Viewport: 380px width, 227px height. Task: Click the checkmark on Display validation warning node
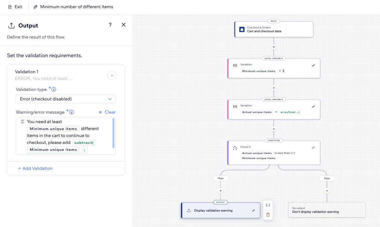[x=253, y=210]
